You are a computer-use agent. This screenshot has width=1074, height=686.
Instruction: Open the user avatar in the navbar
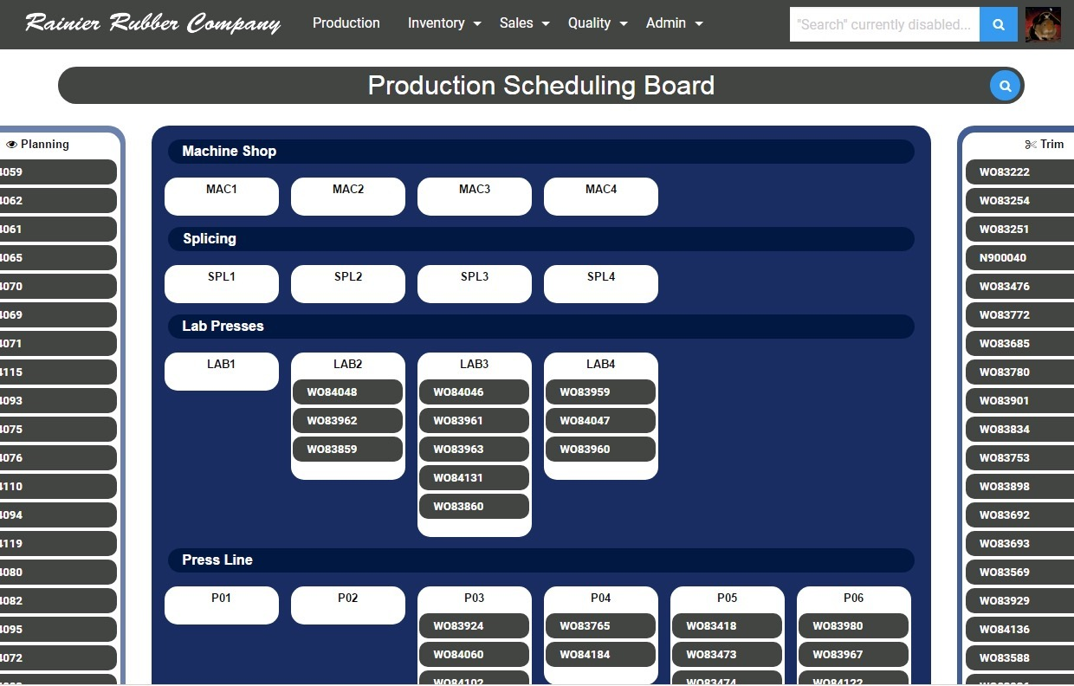[x=1043, y=24]
